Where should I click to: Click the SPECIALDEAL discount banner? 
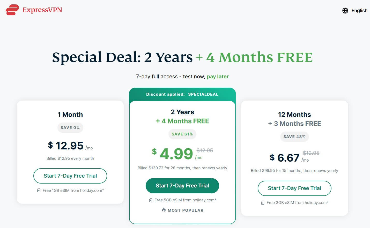182,94
